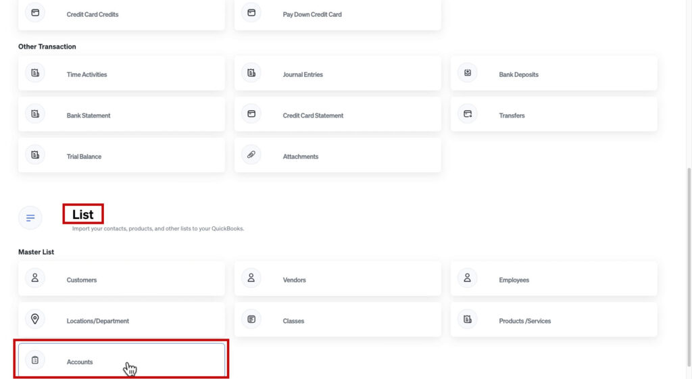Screen dimensions: 692x379
Task: Click the Accounts clipboard icon
Action: pos(35,361)
